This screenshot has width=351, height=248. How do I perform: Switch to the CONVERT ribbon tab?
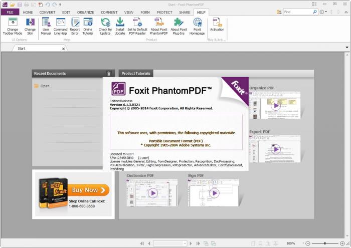pos(47,13)
